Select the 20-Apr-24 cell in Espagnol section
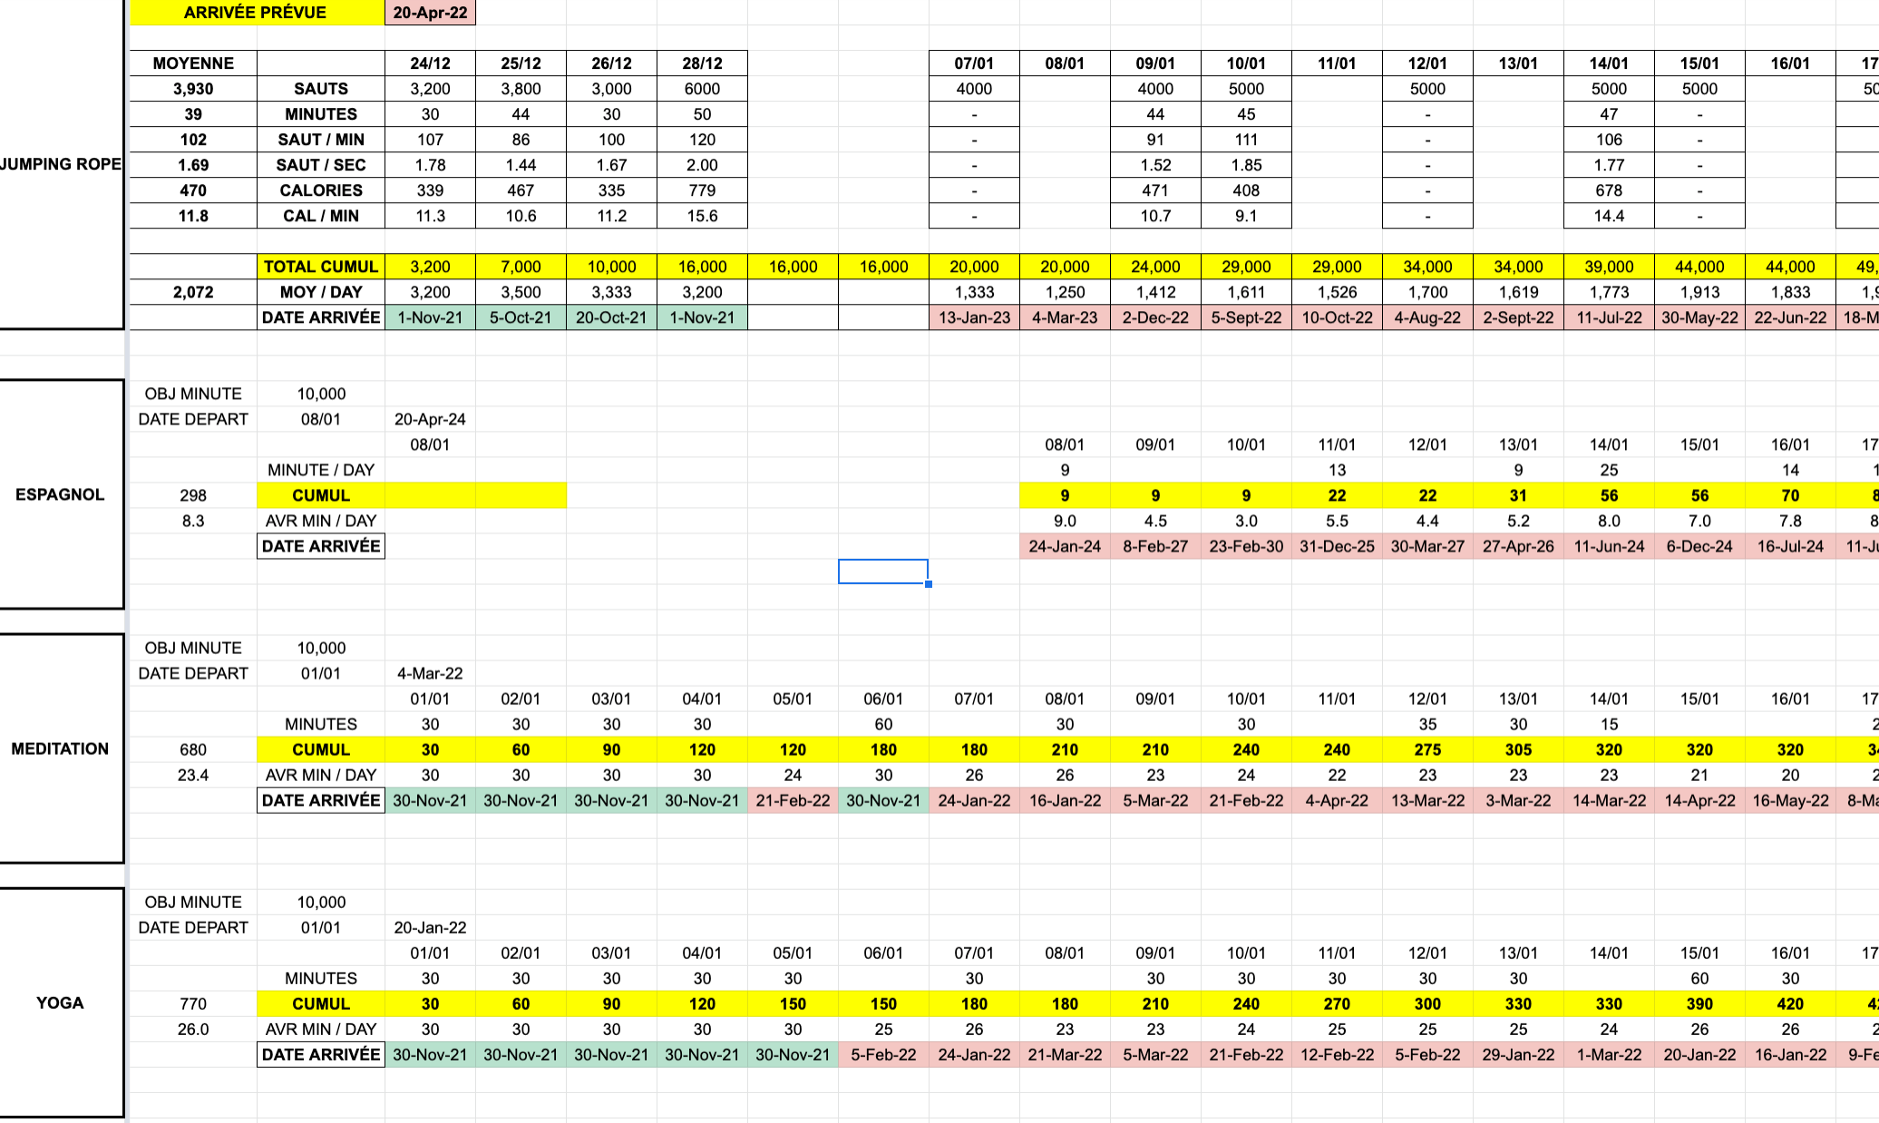 pyautogui.click(x=430, y=419)
